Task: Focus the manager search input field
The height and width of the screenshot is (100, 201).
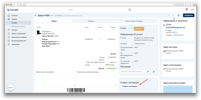Action: point(133,71)
